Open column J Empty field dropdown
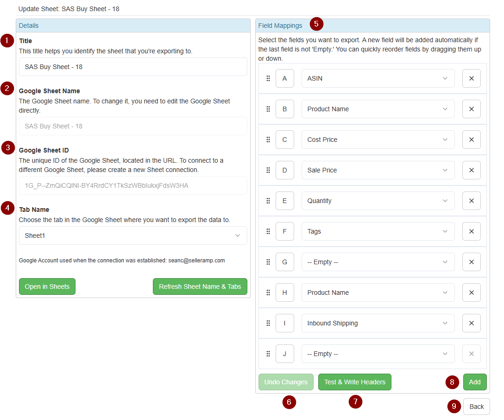The width and height of the screenshot is (504, 420). click(x=378, y=354)
